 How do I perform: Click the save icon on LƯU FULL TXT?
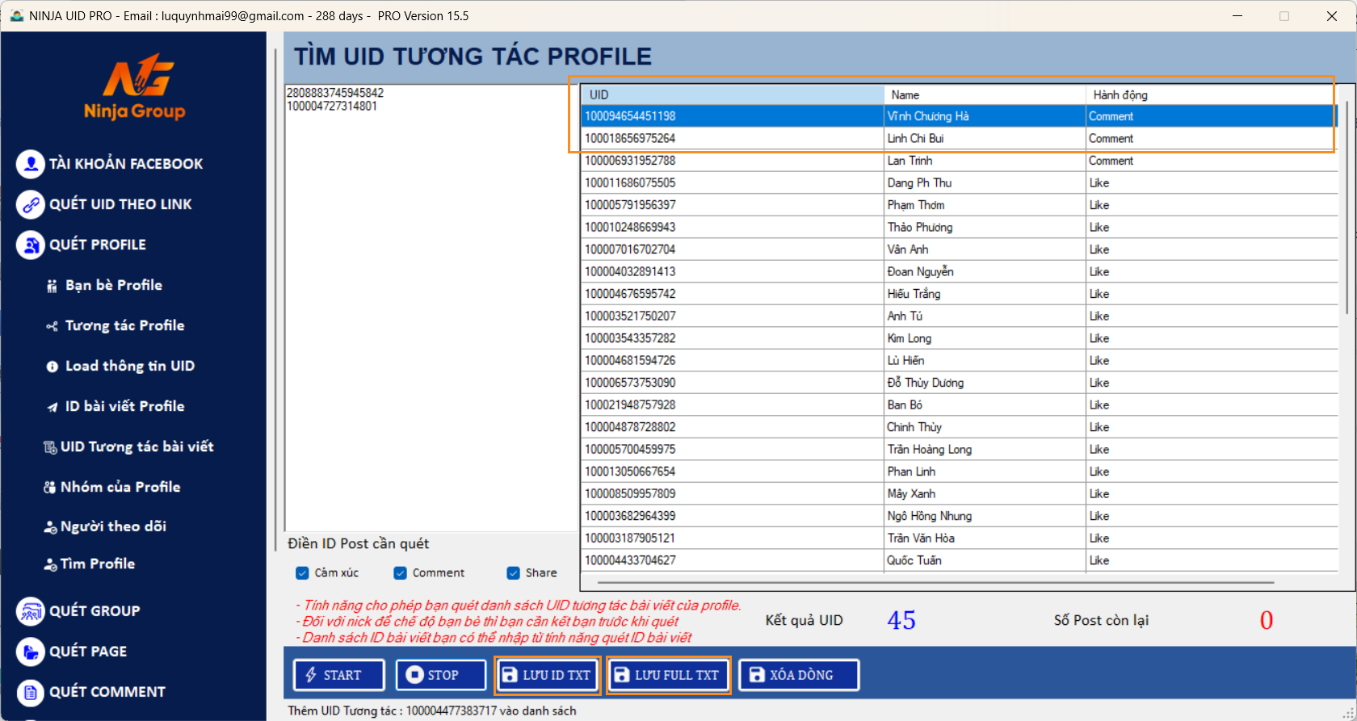pyautogui.click(x=621, y=675)
